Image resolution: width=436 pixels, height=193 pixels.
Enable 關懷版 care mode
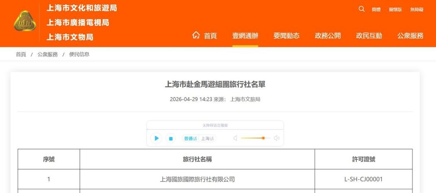pyautogui.click(x=395, y=10)
